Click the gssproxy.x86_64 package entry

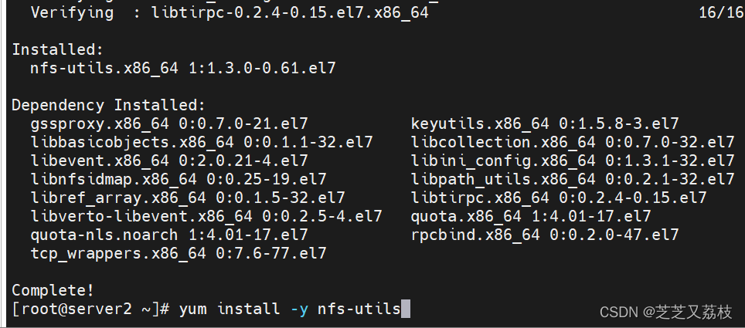point(169,123)
